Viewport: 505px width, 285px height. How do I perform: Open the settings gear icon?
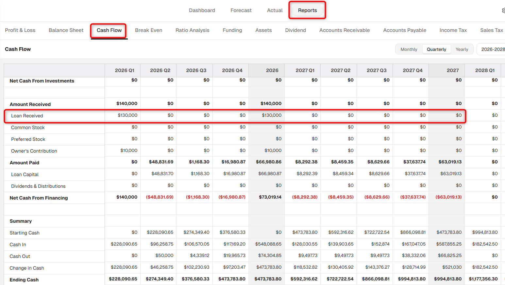click(x=503, y=10)
